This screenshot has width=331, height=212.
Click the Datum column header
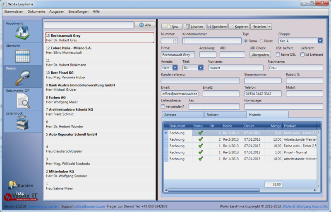(x=254, y=126)
